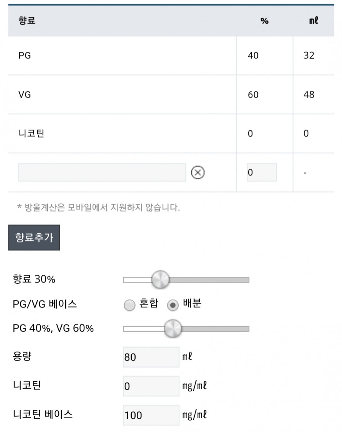Click the 향료 30% slider handle

[160, 280]
